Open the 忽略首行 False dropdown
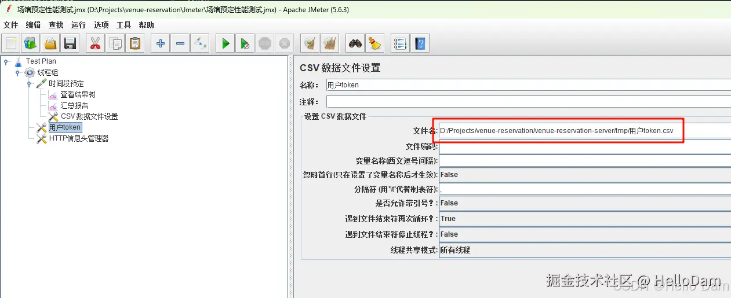This screenshot has width=731, height=298. coord(585,174)
